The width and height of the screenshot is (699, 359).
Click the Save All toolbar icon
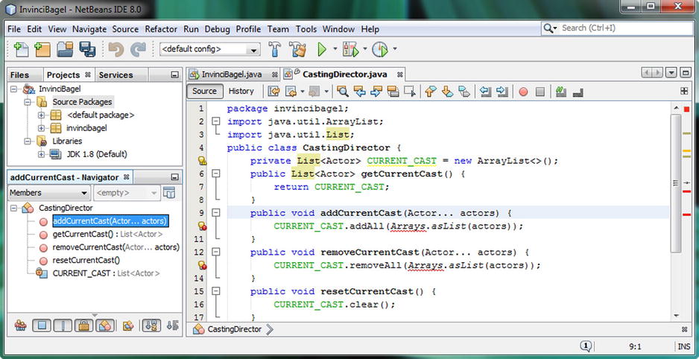87,49
